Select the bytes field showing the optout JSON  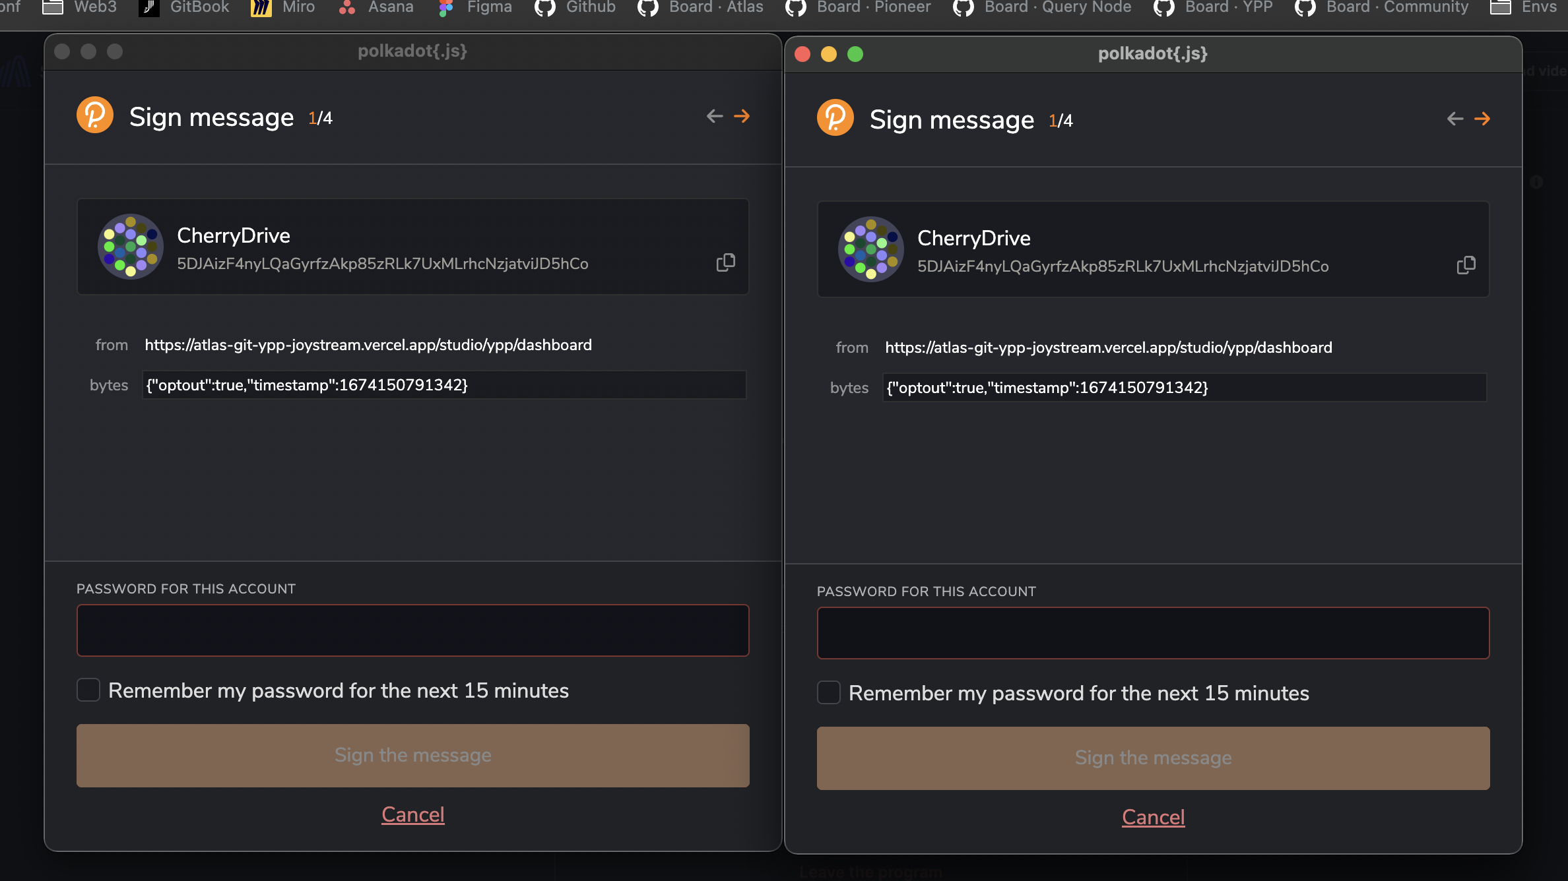tap(443, 385)
